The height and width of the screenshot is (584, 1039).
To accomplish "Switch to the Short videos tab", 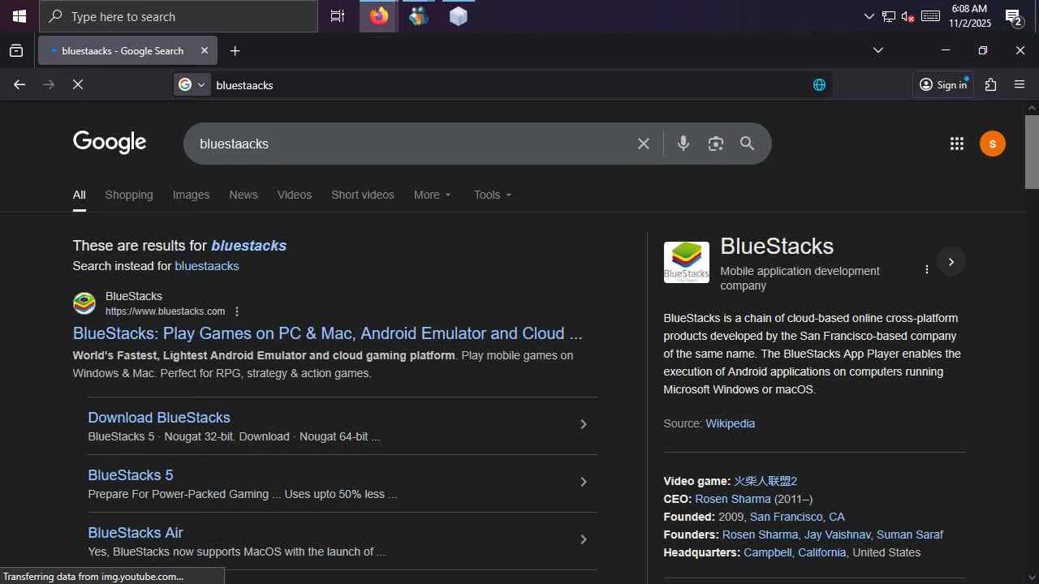I will click(363, 195).
